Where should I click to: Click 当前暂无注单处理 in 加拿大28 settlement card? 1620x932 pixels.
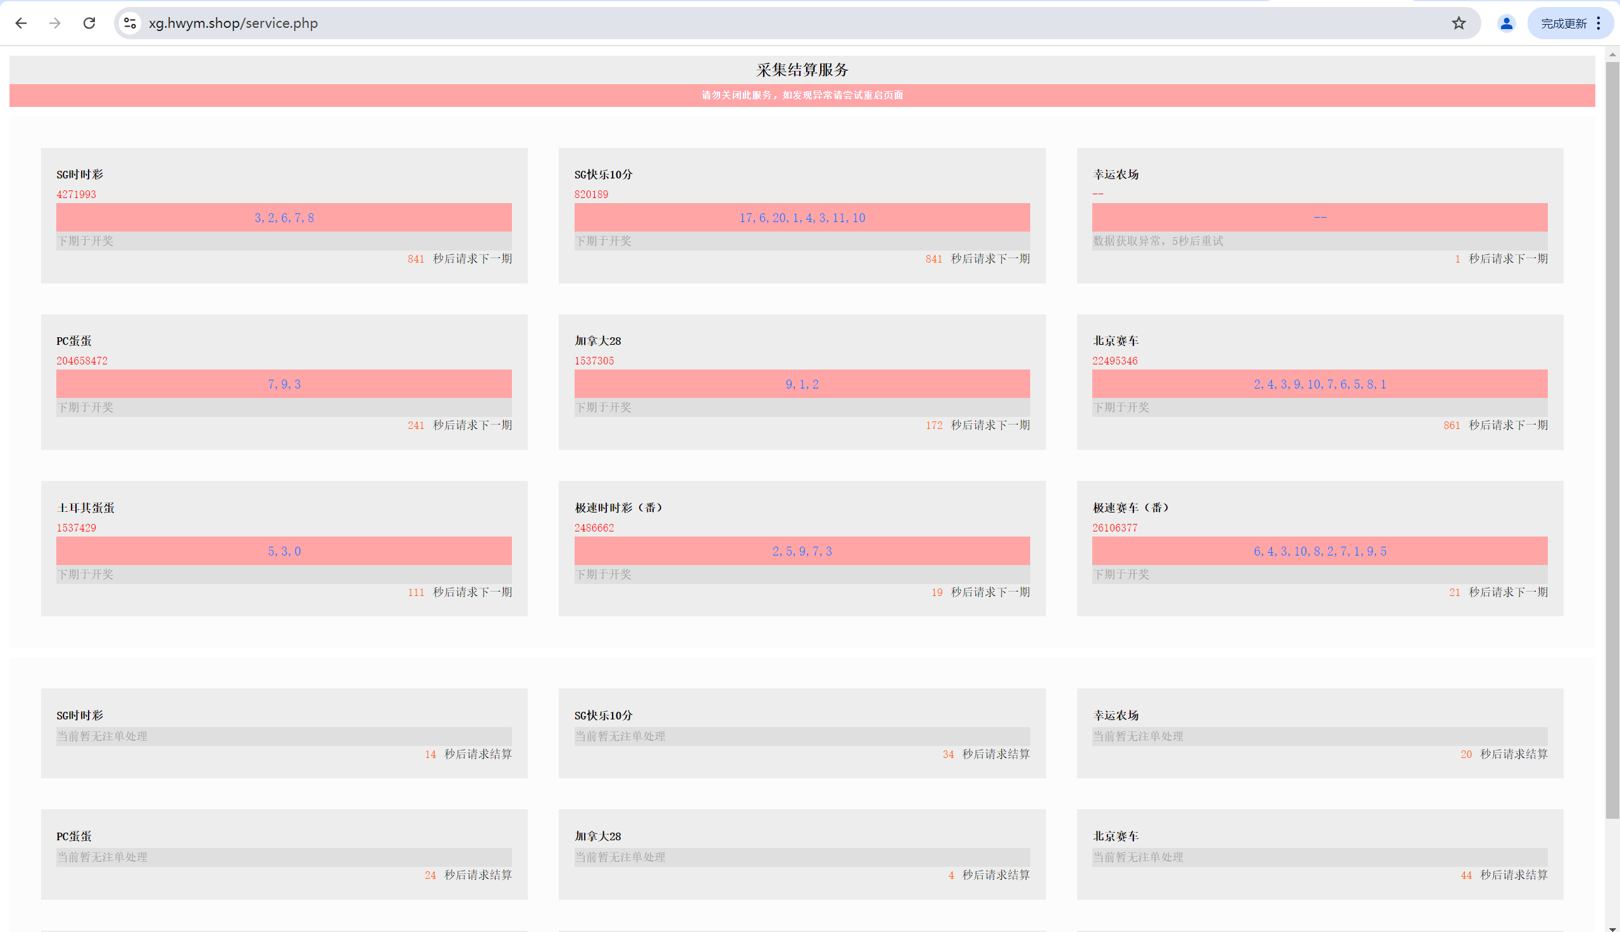[620, 858]
